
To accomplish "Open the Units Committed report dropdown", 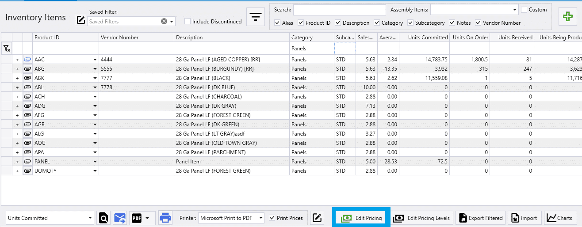I will tap(91, 218).
